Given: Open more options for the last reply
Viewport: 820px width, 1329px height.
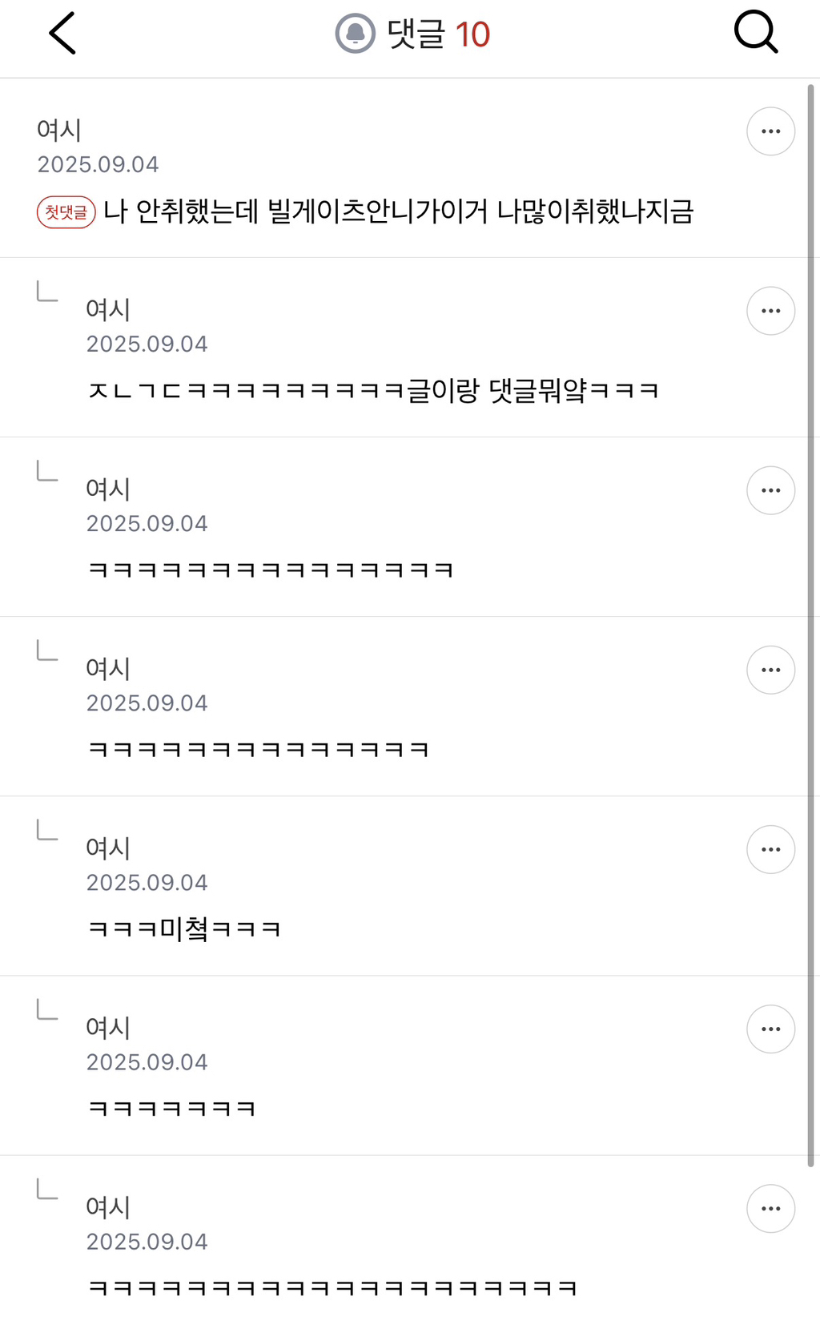Looking at the screenshot, I should click(770, 1208).
